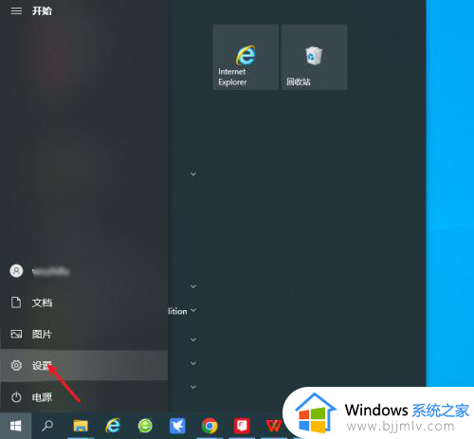Image resolution: width=474 pixels, height=439 pixels.
Task: Click the 开始 title text
Action: tap(42, 11)
